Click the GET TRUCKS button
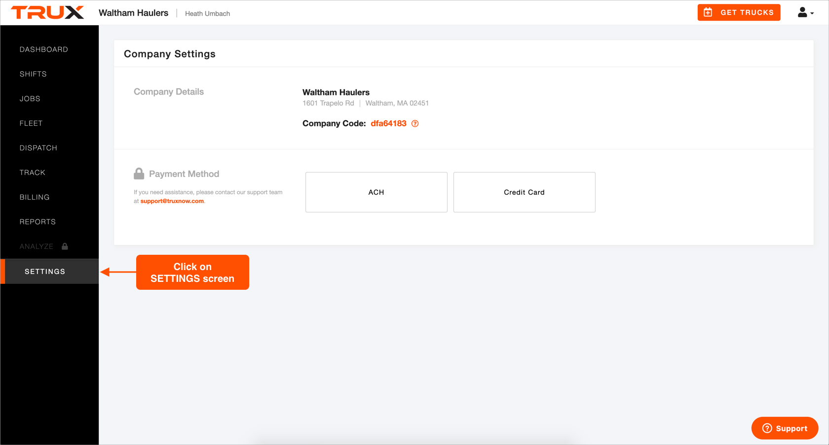This screenshot has width=829, height=445. 739,12
